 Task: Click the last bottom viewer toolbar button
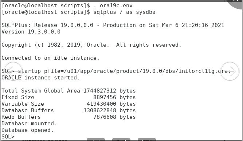click(x=146, y=140)
